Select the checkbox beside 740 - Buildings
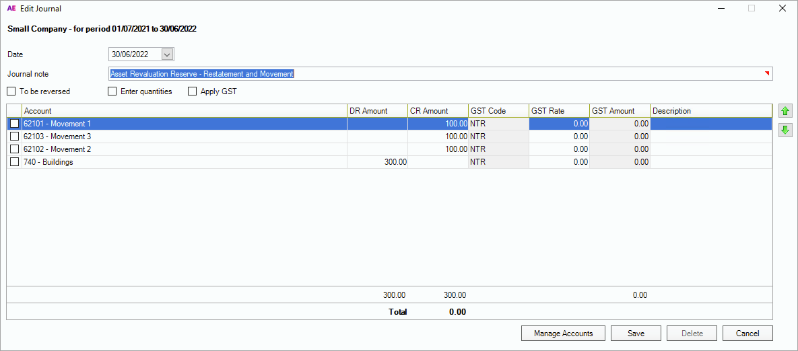798x351 pixels. click(x=14, y=162)
